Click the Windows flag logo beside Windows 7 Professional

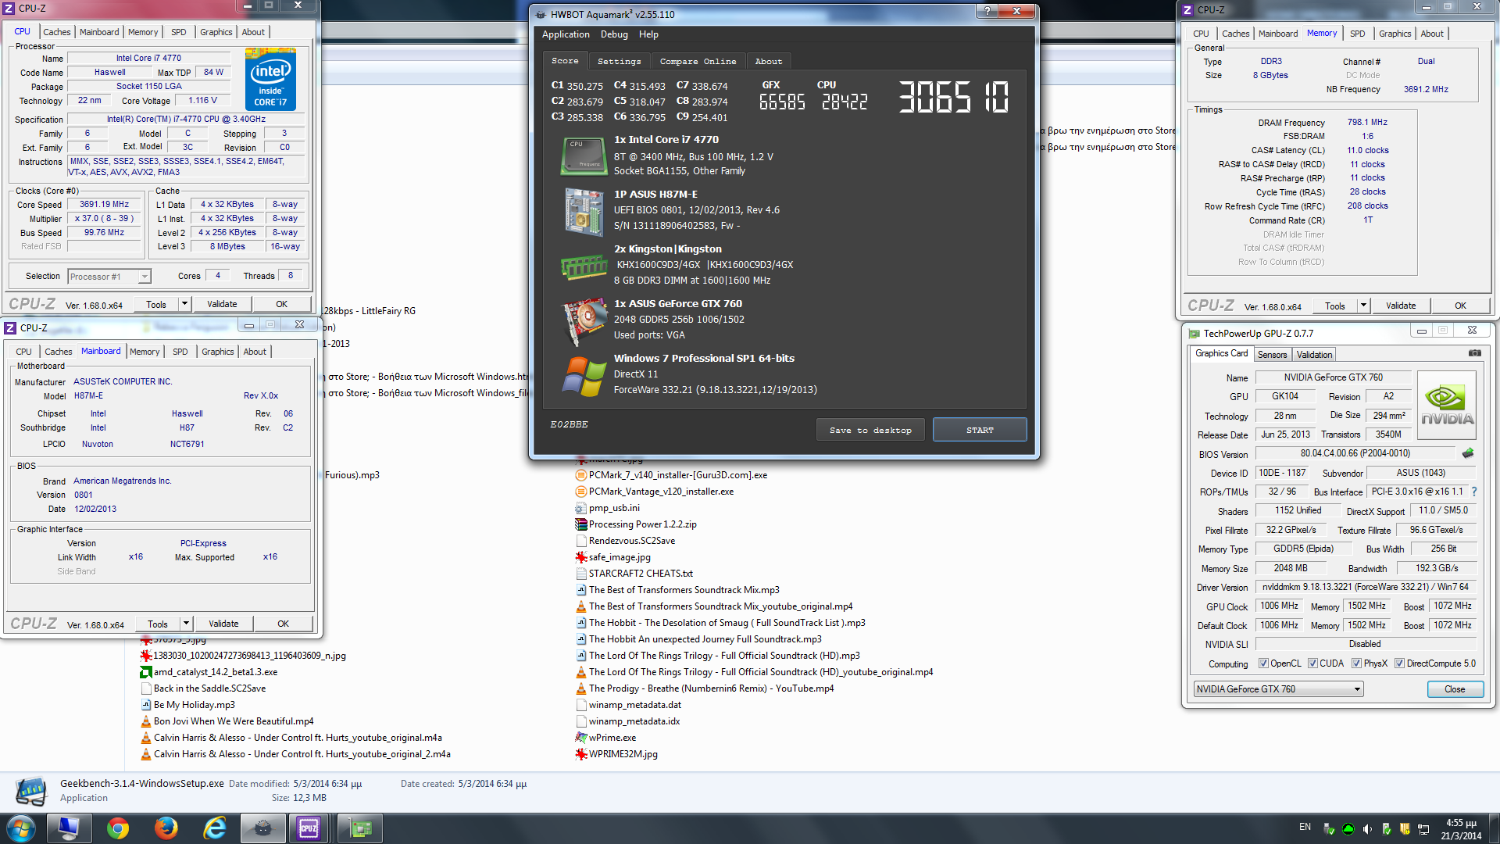pos(584,376)
